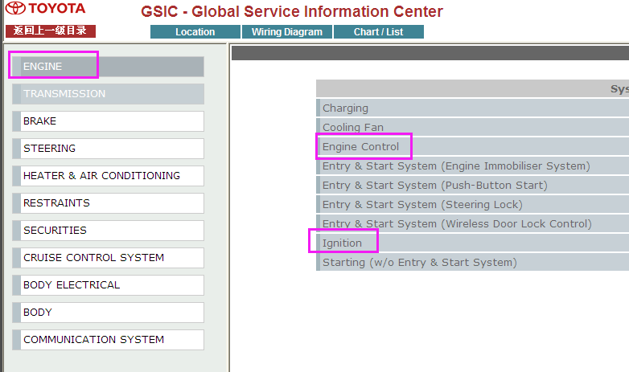The image size is (629, 372).
Task: Open Entry & Start System (Push-Button Start)
Action: [x=434, y=186]
